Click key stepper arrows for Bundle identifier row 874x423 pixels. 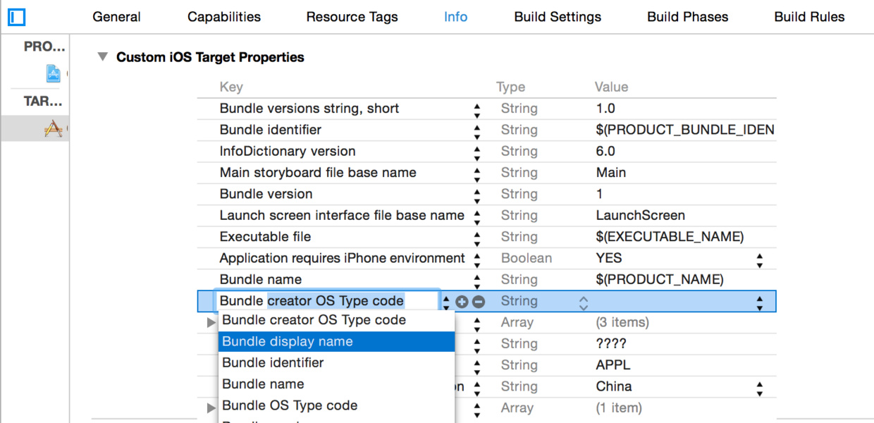click(x=477, y=130)
